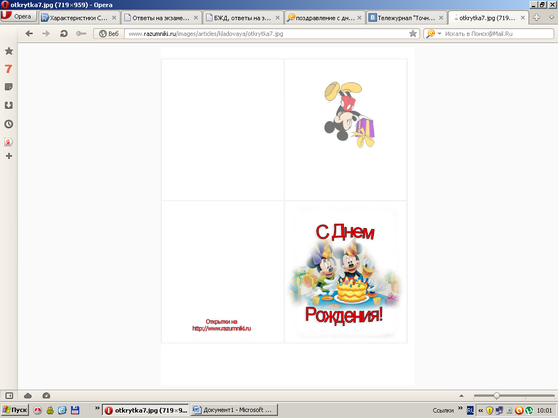Viewport: 558px width, 418px height.
Task: Launch the floppy disk quick launch icon
Action: coord(75,410)
